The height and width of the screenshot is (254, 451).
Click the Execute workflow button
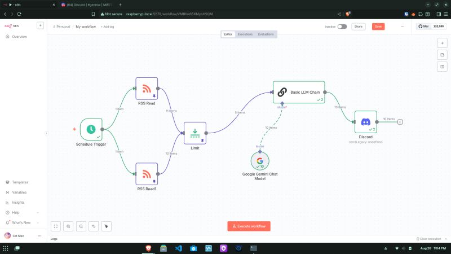tap(249, 226)
